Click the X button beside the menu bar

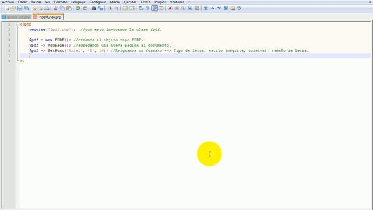click(x=370, y=2)
